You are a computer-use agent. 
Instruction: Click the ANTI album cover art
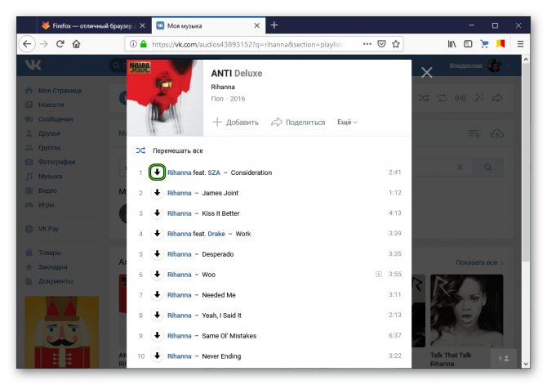click(x=164, y=97)
